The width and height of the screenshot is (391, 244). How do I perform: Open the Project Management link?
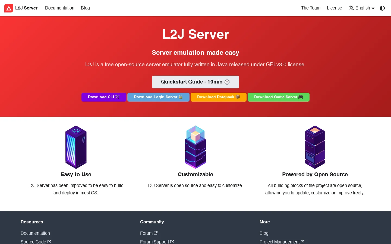click(x=282, y=242)
